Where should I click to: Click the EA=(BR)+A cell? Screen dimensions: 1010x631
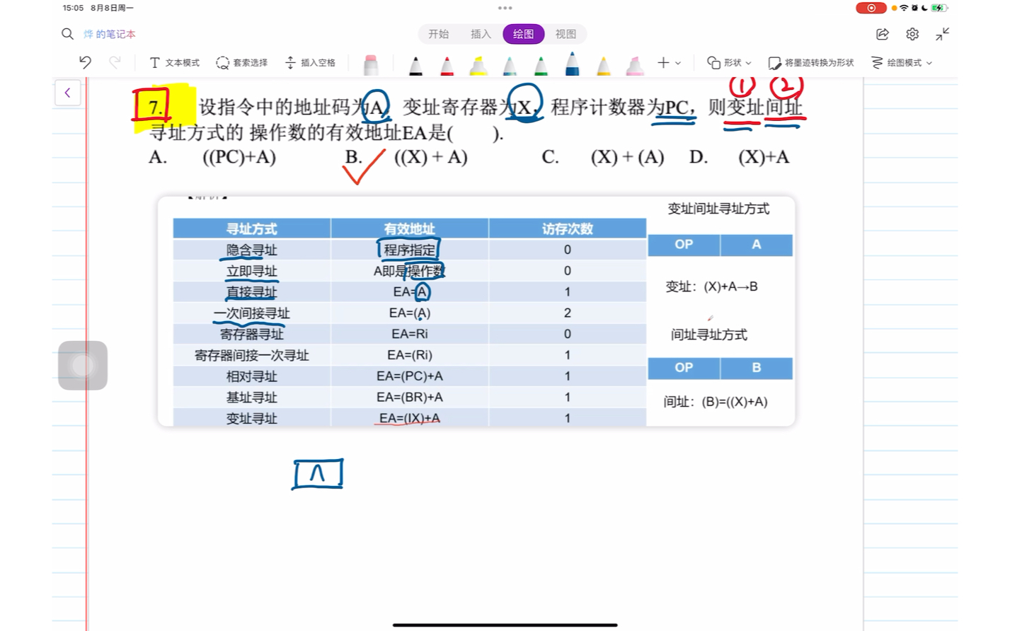[x=410, y=397]
